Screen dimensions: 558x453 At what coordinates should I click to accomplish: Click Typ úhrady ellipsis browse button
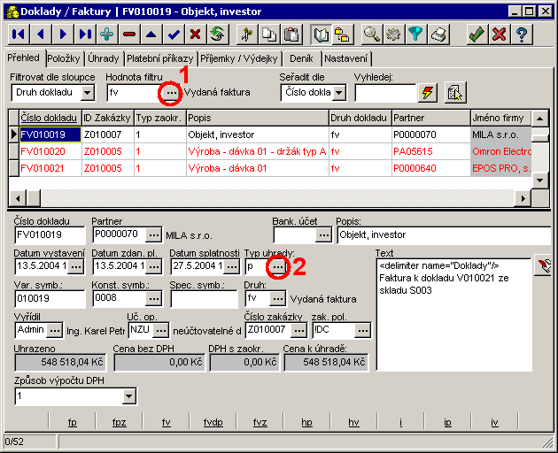click(x=277, y=265)
